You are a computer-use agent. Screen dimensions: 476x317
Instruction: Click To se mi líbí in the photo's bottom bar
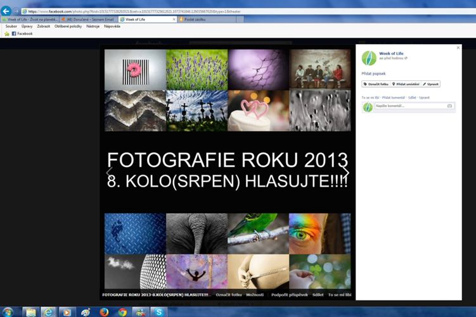point(339,295)
